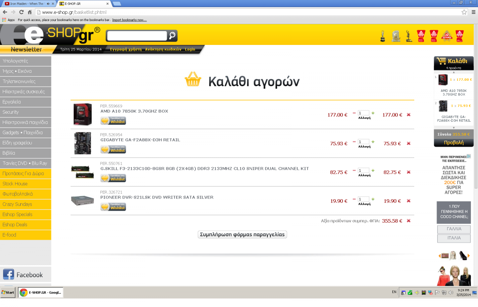Image resolution: width=478 pixels, height=307 pixels.
Task: Click basket cart icon in Καλάθι sidebar
Action: tap(441, 61)
